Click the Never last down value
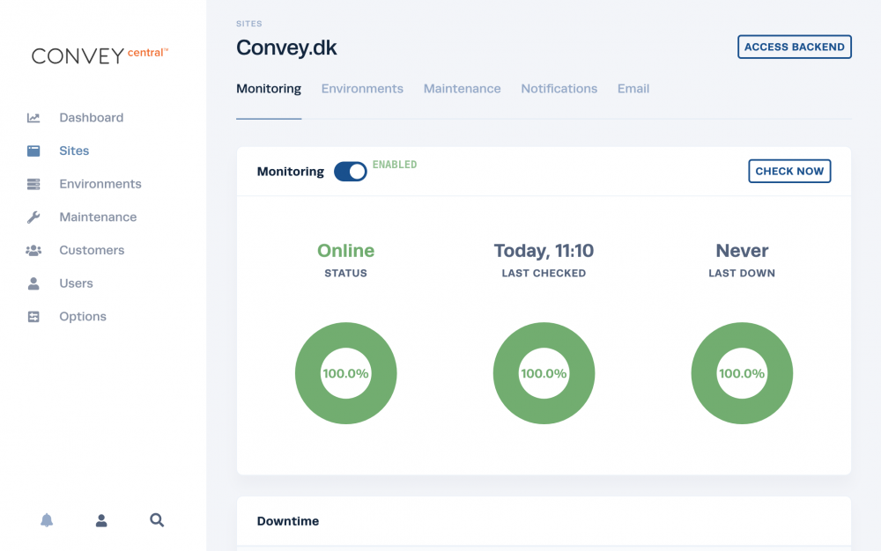881x551 pixels. click(742, 250)
